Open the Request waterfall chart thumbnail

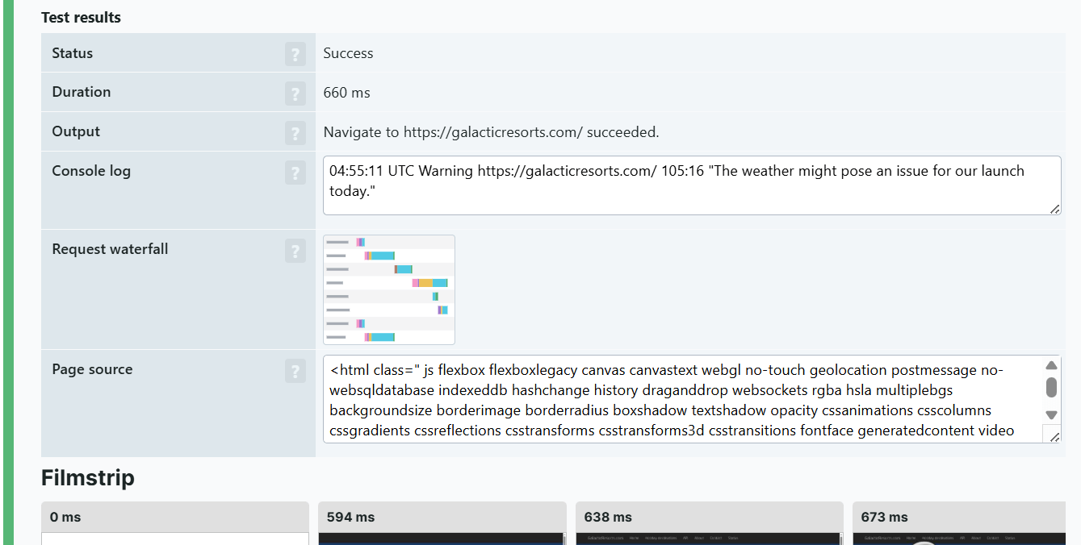(388, 289)
